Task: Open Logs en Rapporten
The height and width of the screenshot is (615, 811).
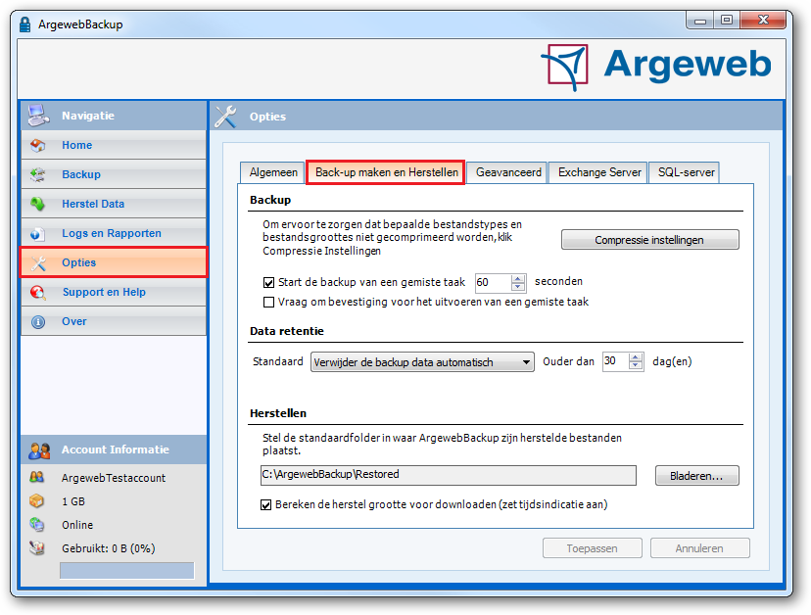Action: pos(114,234)
